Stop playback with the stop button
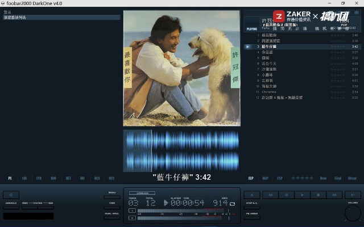 click(318, 195)
